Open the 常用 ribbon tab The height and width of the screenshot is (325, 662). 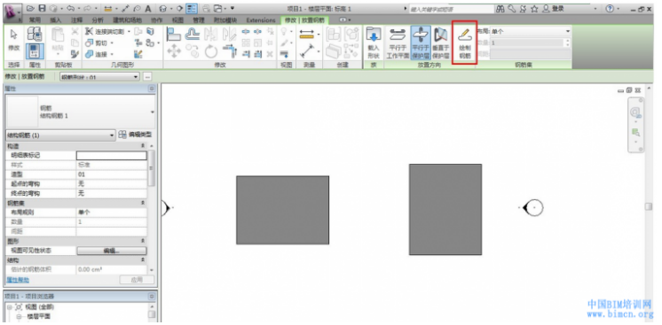point(35,19)
